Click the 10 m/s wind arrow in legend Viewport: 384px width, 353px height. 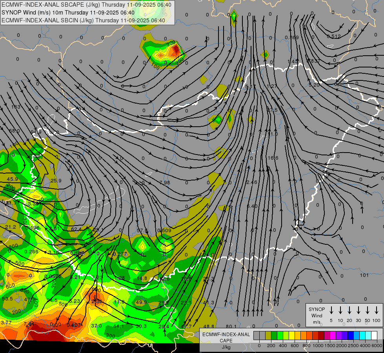pos(340,310)
